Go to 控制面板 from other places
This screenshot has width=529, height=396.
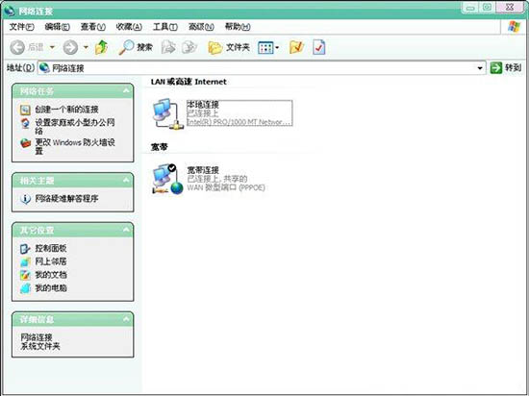51,248
